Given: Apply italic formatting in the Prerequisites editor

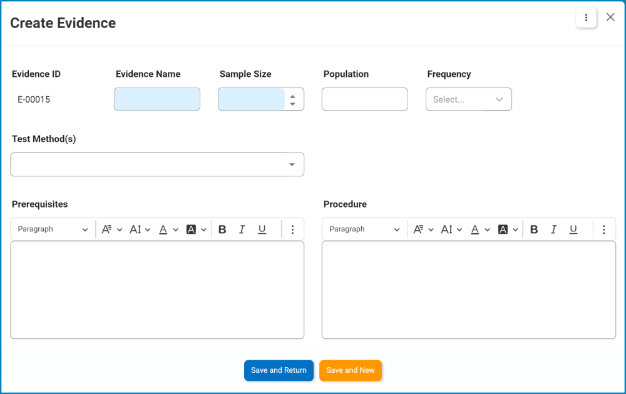Looking at the screenshot, I should [242, 229].
